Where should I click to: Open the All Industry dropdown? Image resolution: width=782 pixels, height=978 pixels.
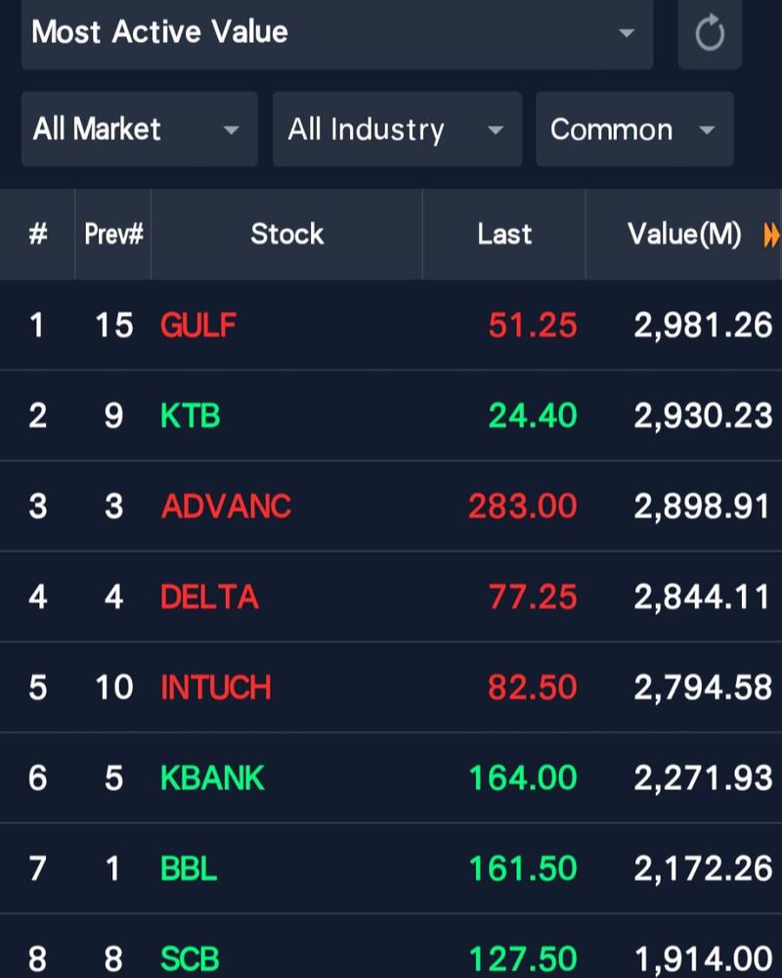397,129
